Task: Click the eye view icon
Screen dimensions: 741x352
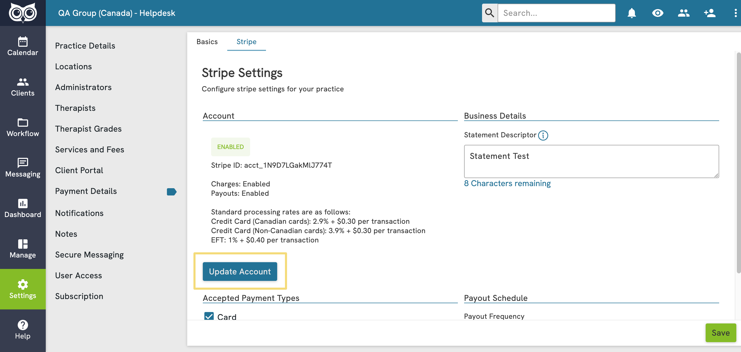Action: [658, 13]
